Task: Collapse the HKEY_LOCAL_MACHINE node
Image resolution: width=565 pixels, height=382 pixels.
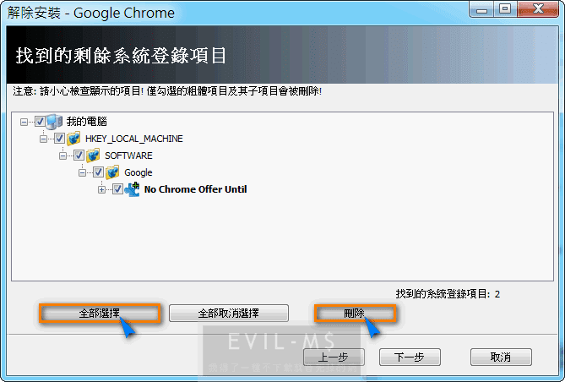Action: point(43,139)
